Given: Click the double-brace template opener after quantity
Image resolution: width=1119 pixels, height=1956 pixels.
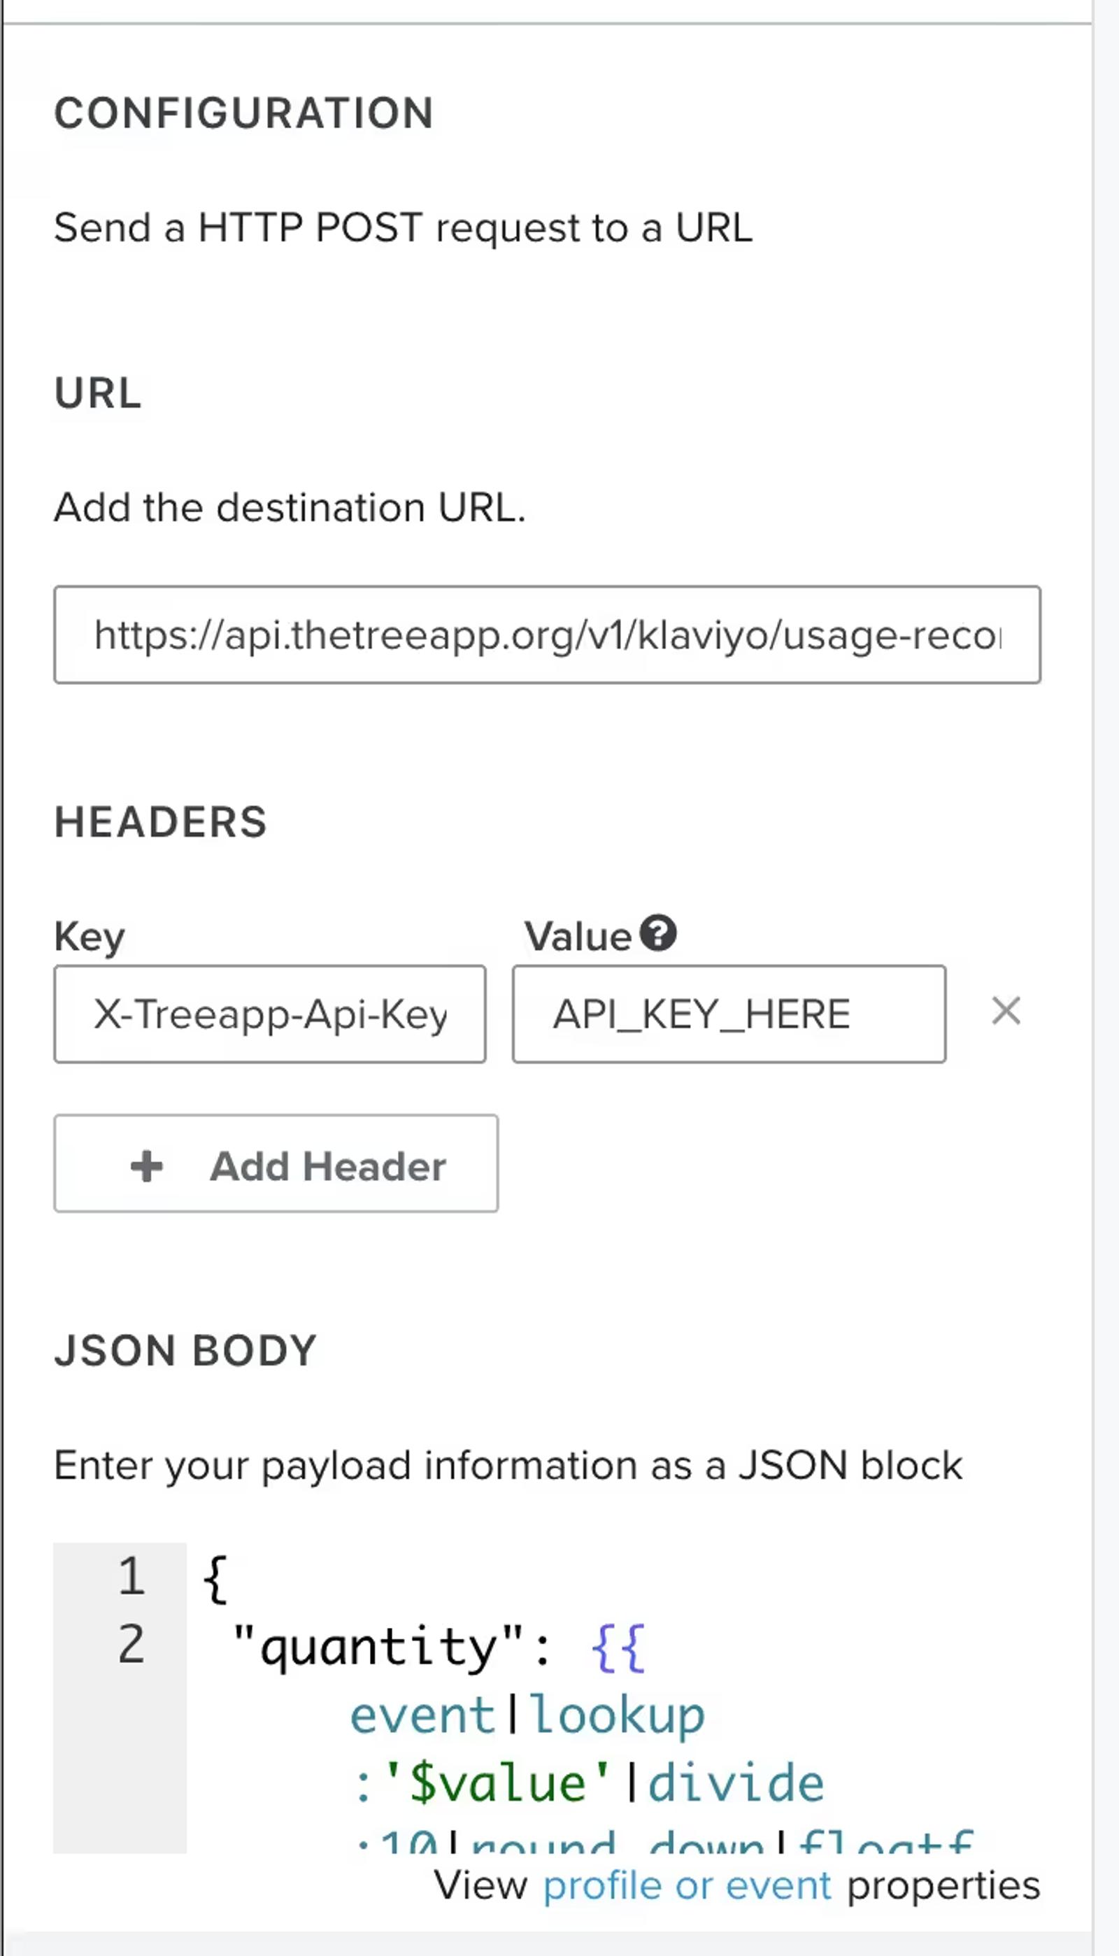Looking at the screenshot, I should tap(618, 1647).
